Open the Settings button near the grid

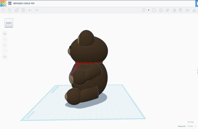point(190,122)
